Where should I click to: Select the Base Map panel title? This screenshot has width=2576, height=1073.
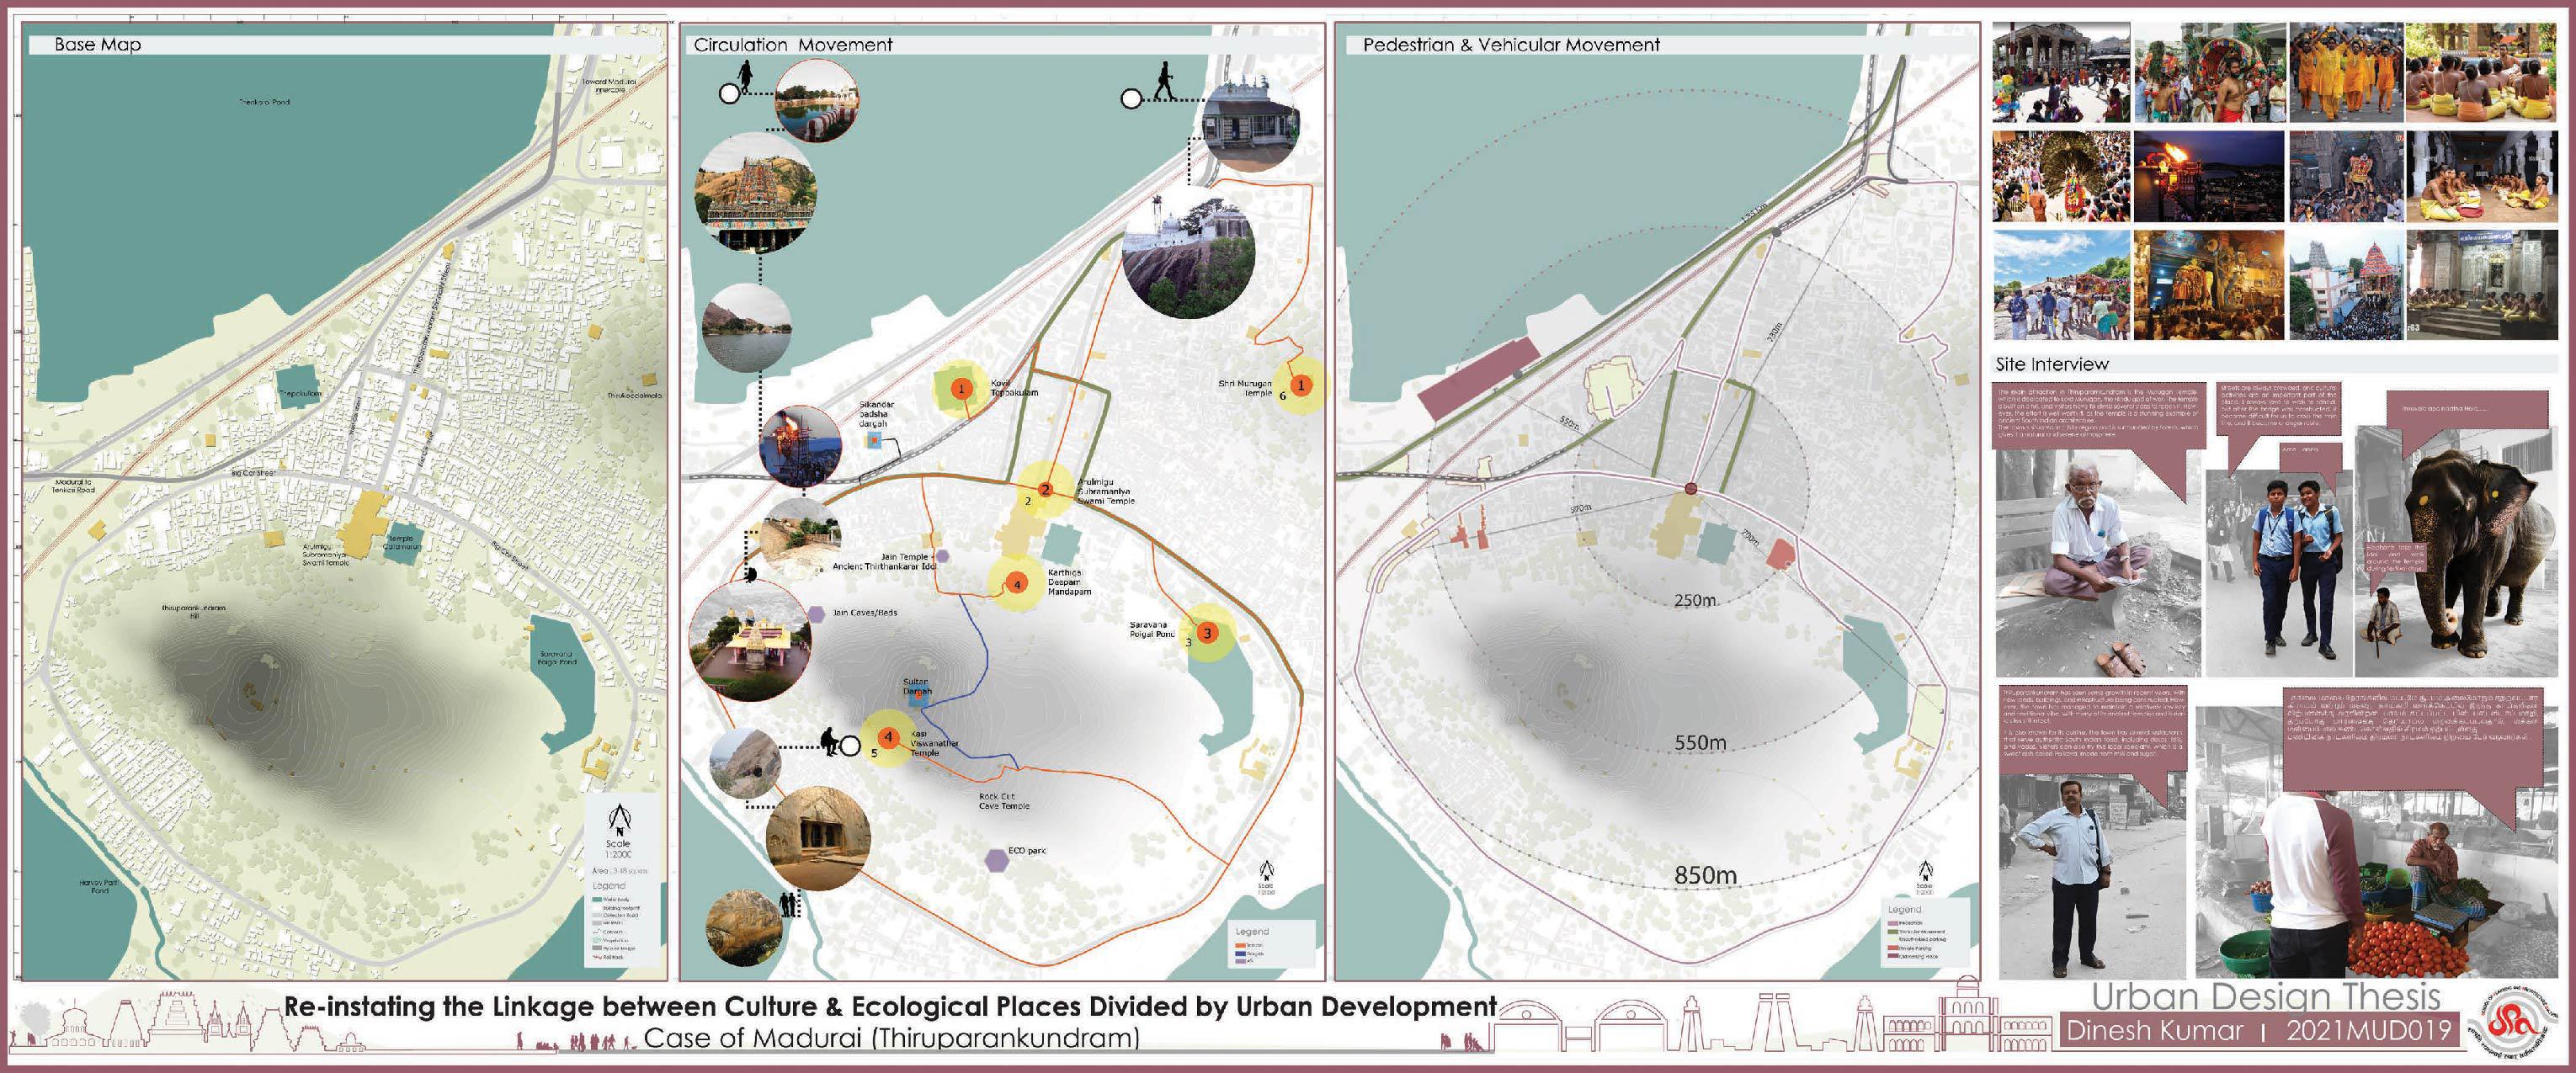97,45
